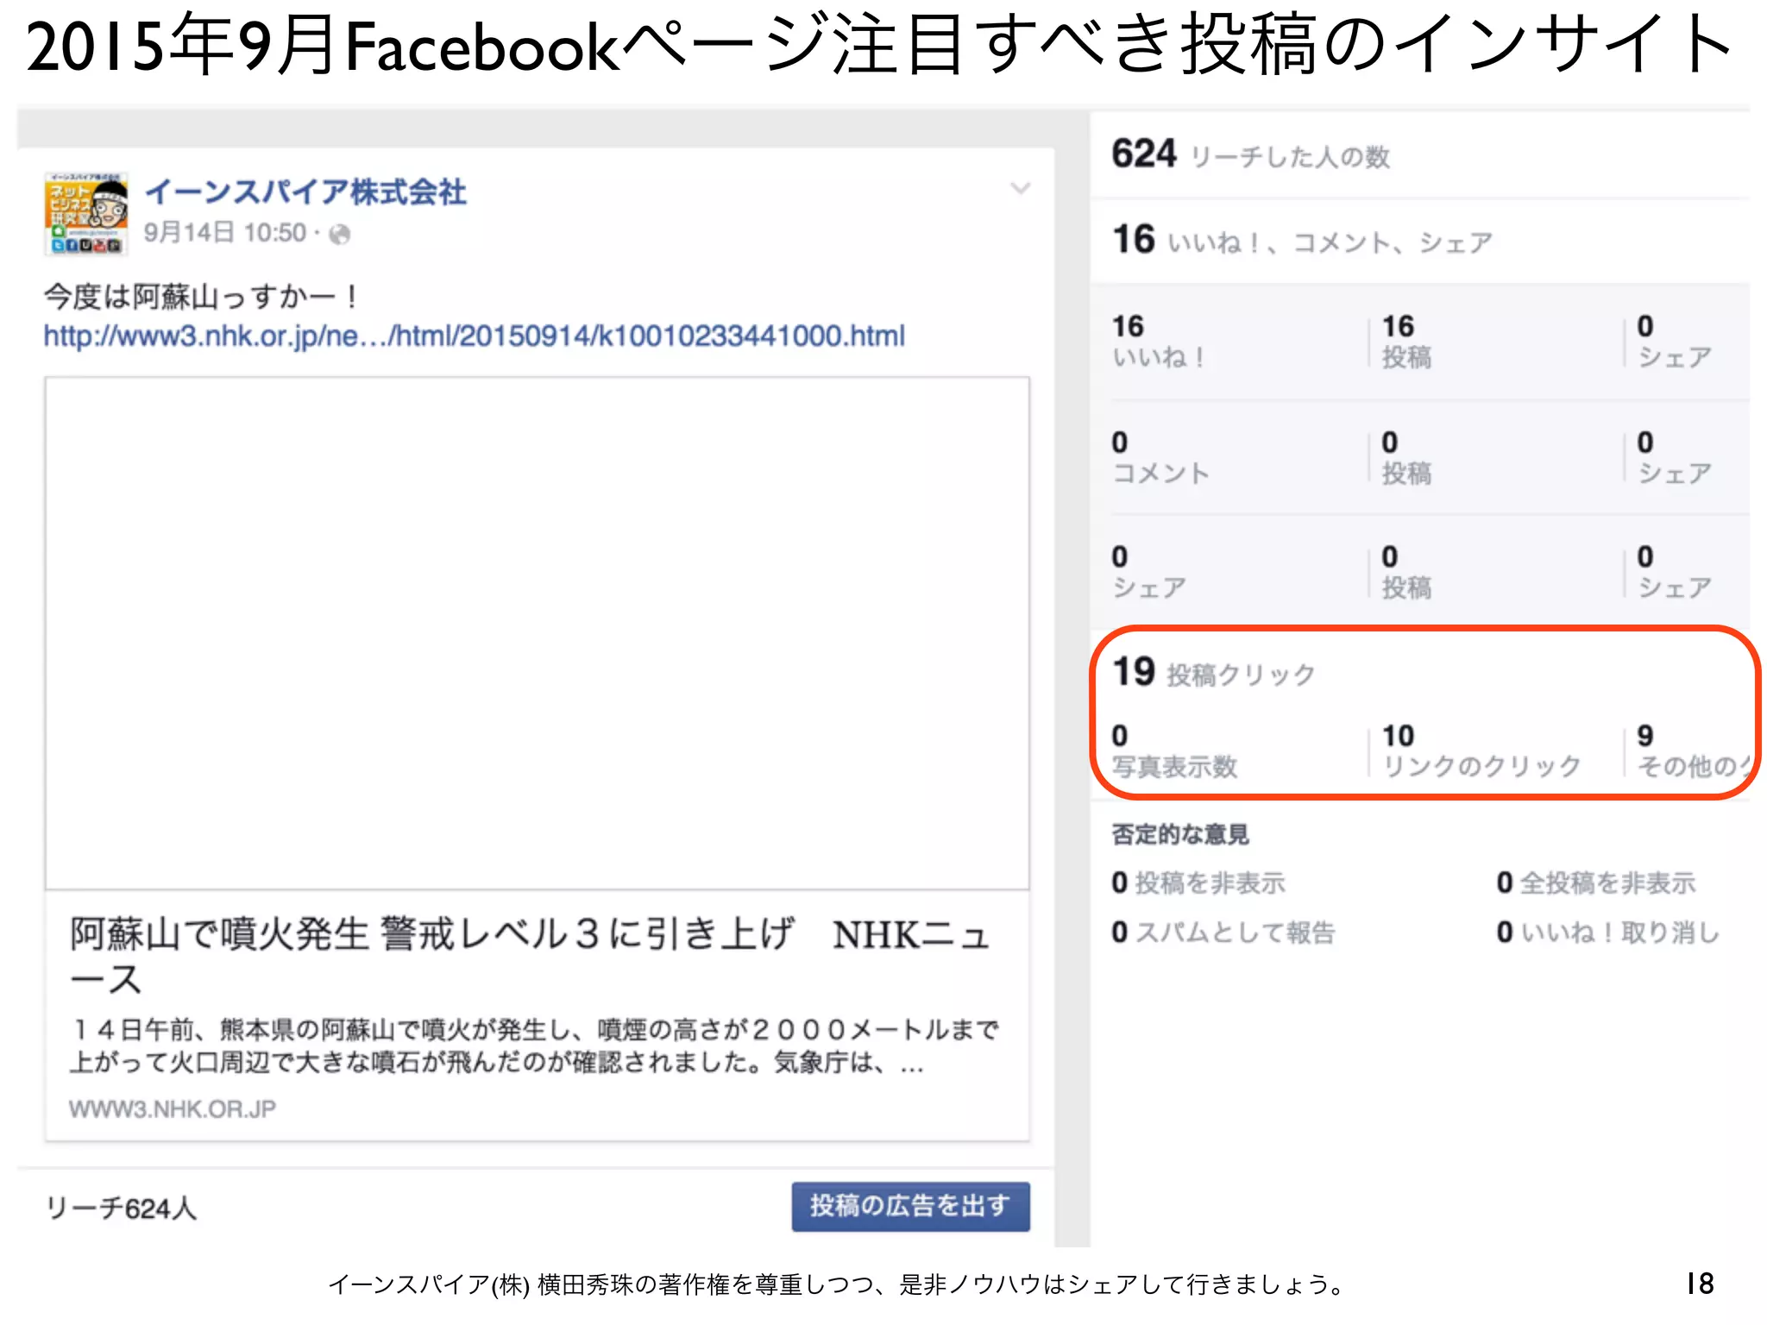Click the 19 投稿クリック heading
The image size is (1767, 1325).
[1214, 672]
